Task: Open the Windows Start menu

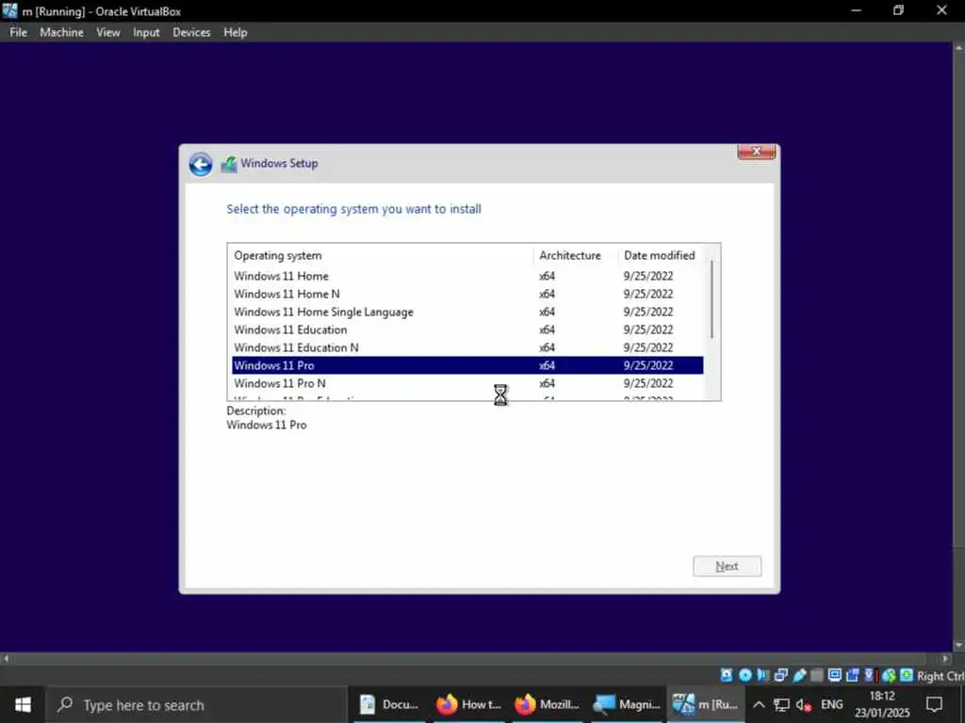Action: 23,704
